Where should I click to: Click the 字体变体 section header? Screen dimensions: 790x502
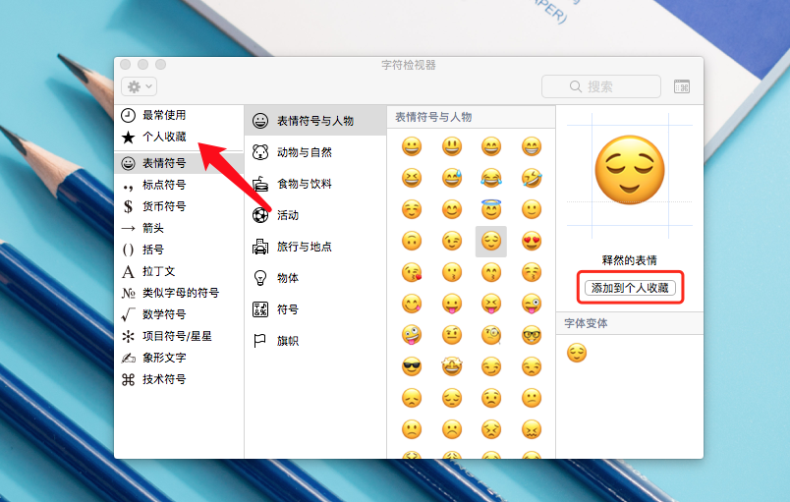coord(630,323)
